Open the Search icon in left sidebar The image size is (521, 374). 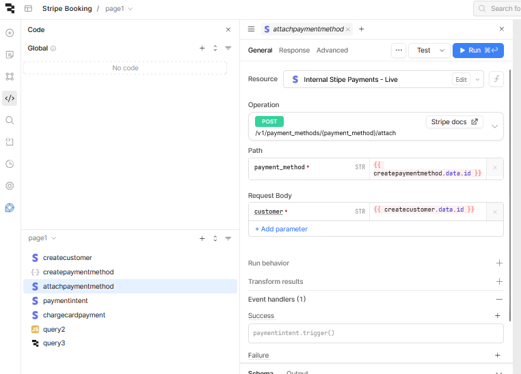click(10, 120)
